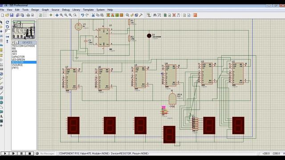Click the Block Move icon
The height and width of the screenshot is (160, 285).
click(113, 15)
